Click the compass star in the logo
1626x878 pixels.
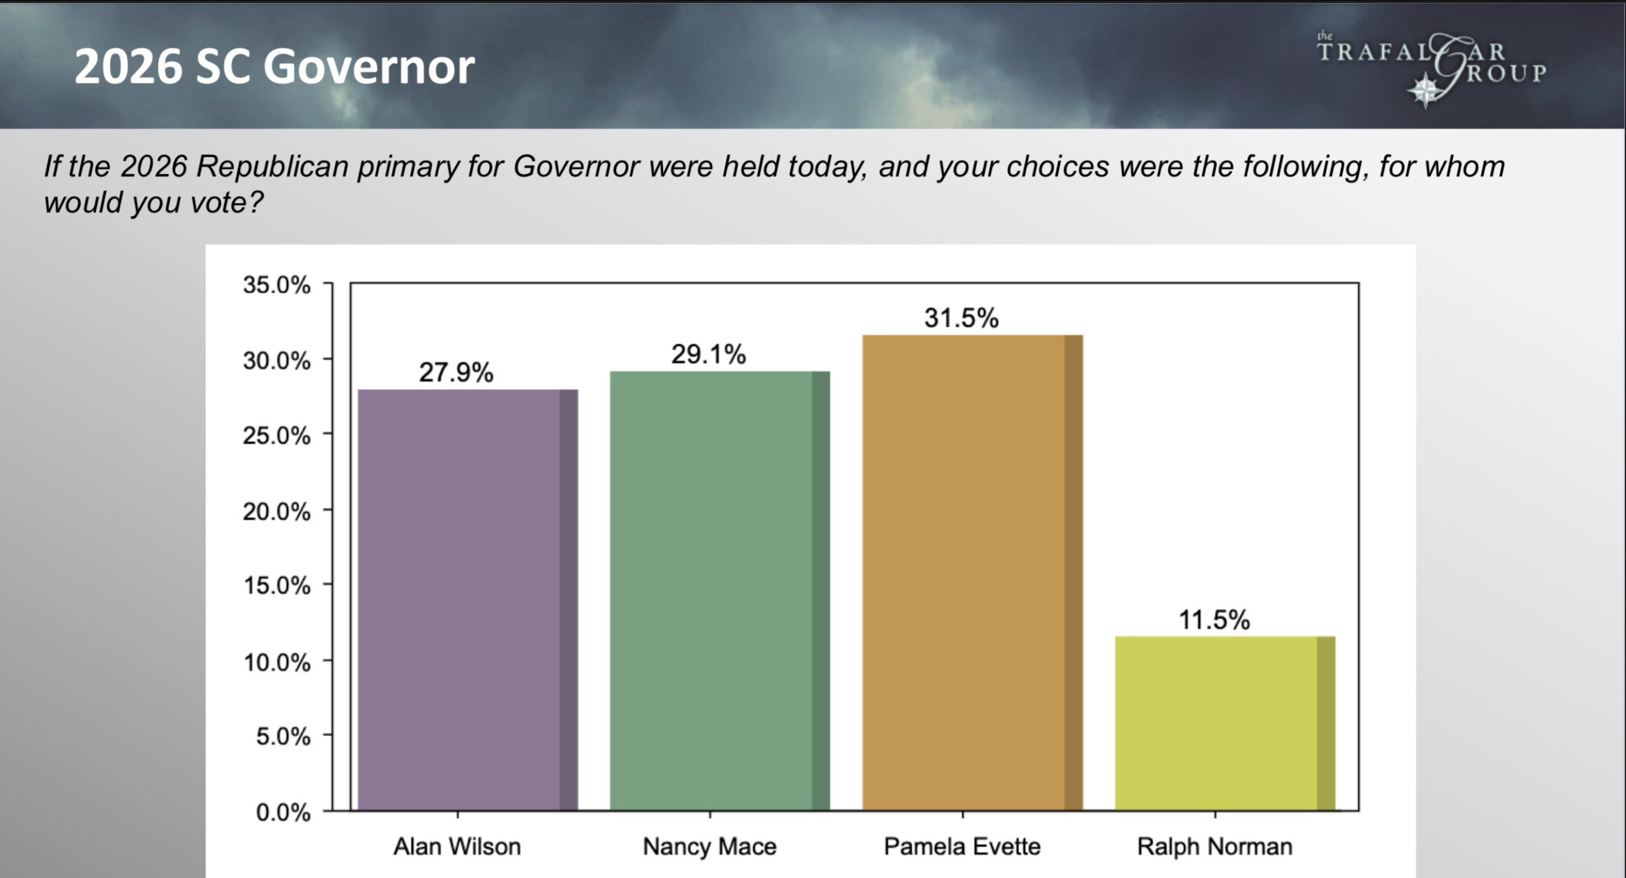[1425, 90]
